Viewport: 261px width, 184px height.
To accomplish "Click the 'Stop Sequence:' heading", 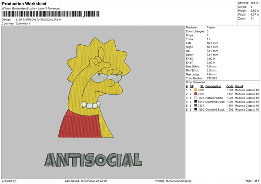I will point(196,82).
